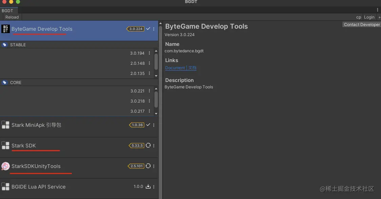This screenshot has height=199, width=381.
Task: Select core version 3.0.217
Action: 137,111
